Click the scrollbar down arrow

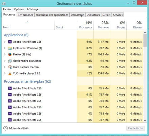pyautogui.click(x=145, y=121)
